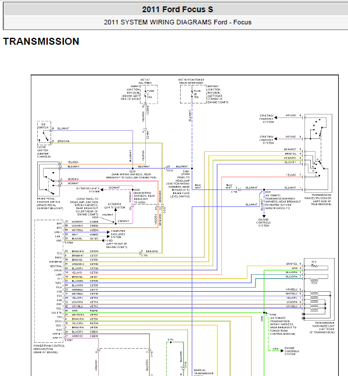The image size is (348, 376).
Task: Click the PCA label inside the hardware unit
Action: 314,283
